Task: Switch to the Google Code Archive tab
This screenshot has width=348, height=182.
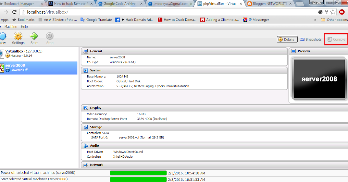Action: click(121, 4)
